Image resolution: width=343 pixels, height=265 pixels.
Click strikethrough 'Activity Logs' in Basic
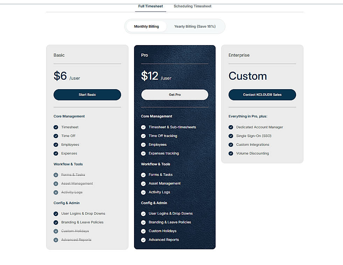pos(72,192)
